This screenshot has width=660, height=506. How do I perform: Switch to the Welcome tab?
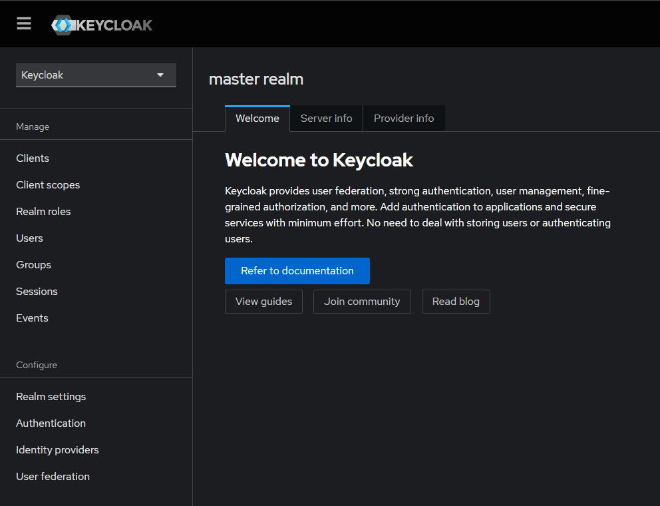[x=257, y=119]
